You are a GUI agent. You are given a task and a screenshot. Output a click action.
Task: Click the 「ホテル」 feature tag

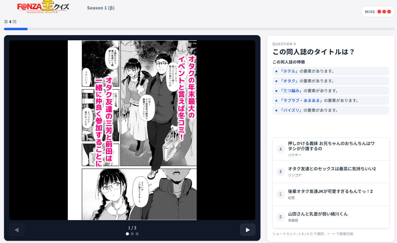331,71
